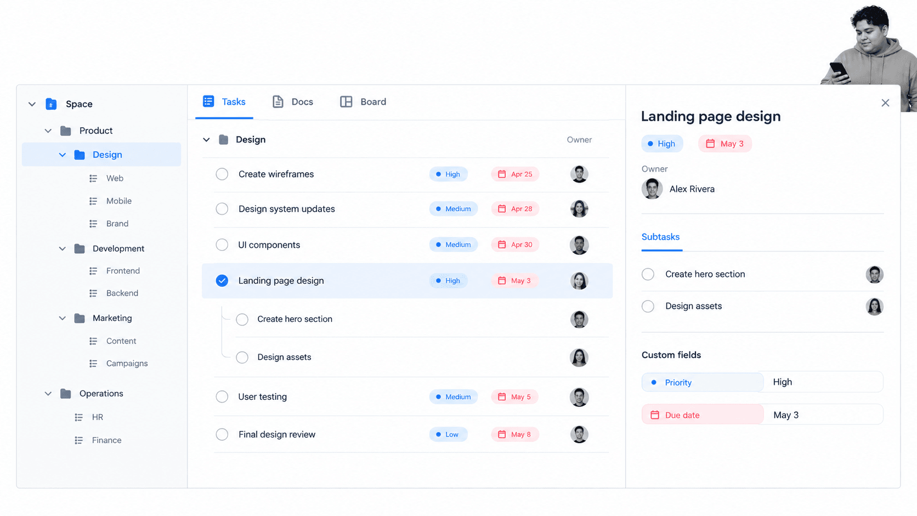Click calendar icon on Apr 30 date badge
The height and width of the screenshot is (516, 917).
coord(502,245)
